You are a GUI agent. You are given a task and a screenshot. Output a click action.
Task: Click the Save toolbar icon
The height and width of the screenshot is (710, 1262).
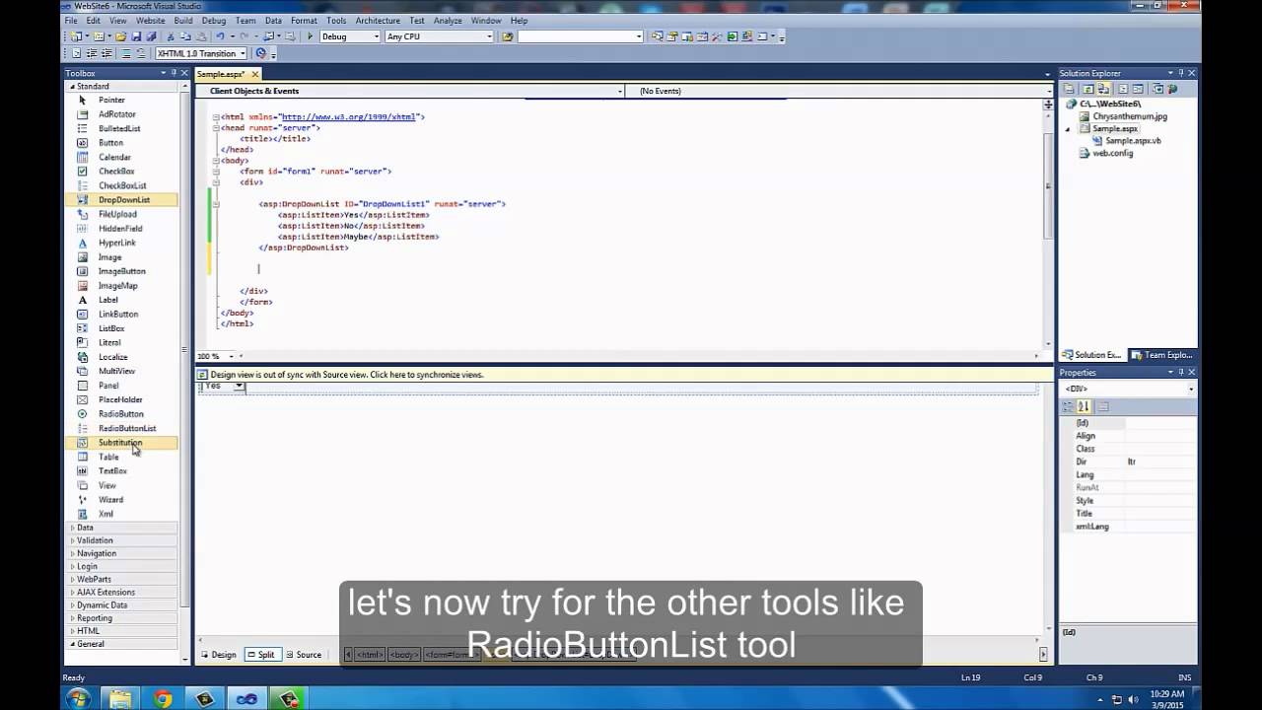tap(136, 36)
